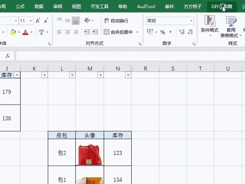Decrease font size with the small A icon

(46, 21)
